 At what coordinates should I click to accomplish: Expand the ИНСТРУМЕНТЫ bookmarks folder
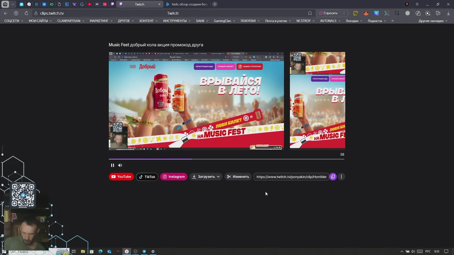[x=177, y=21]
